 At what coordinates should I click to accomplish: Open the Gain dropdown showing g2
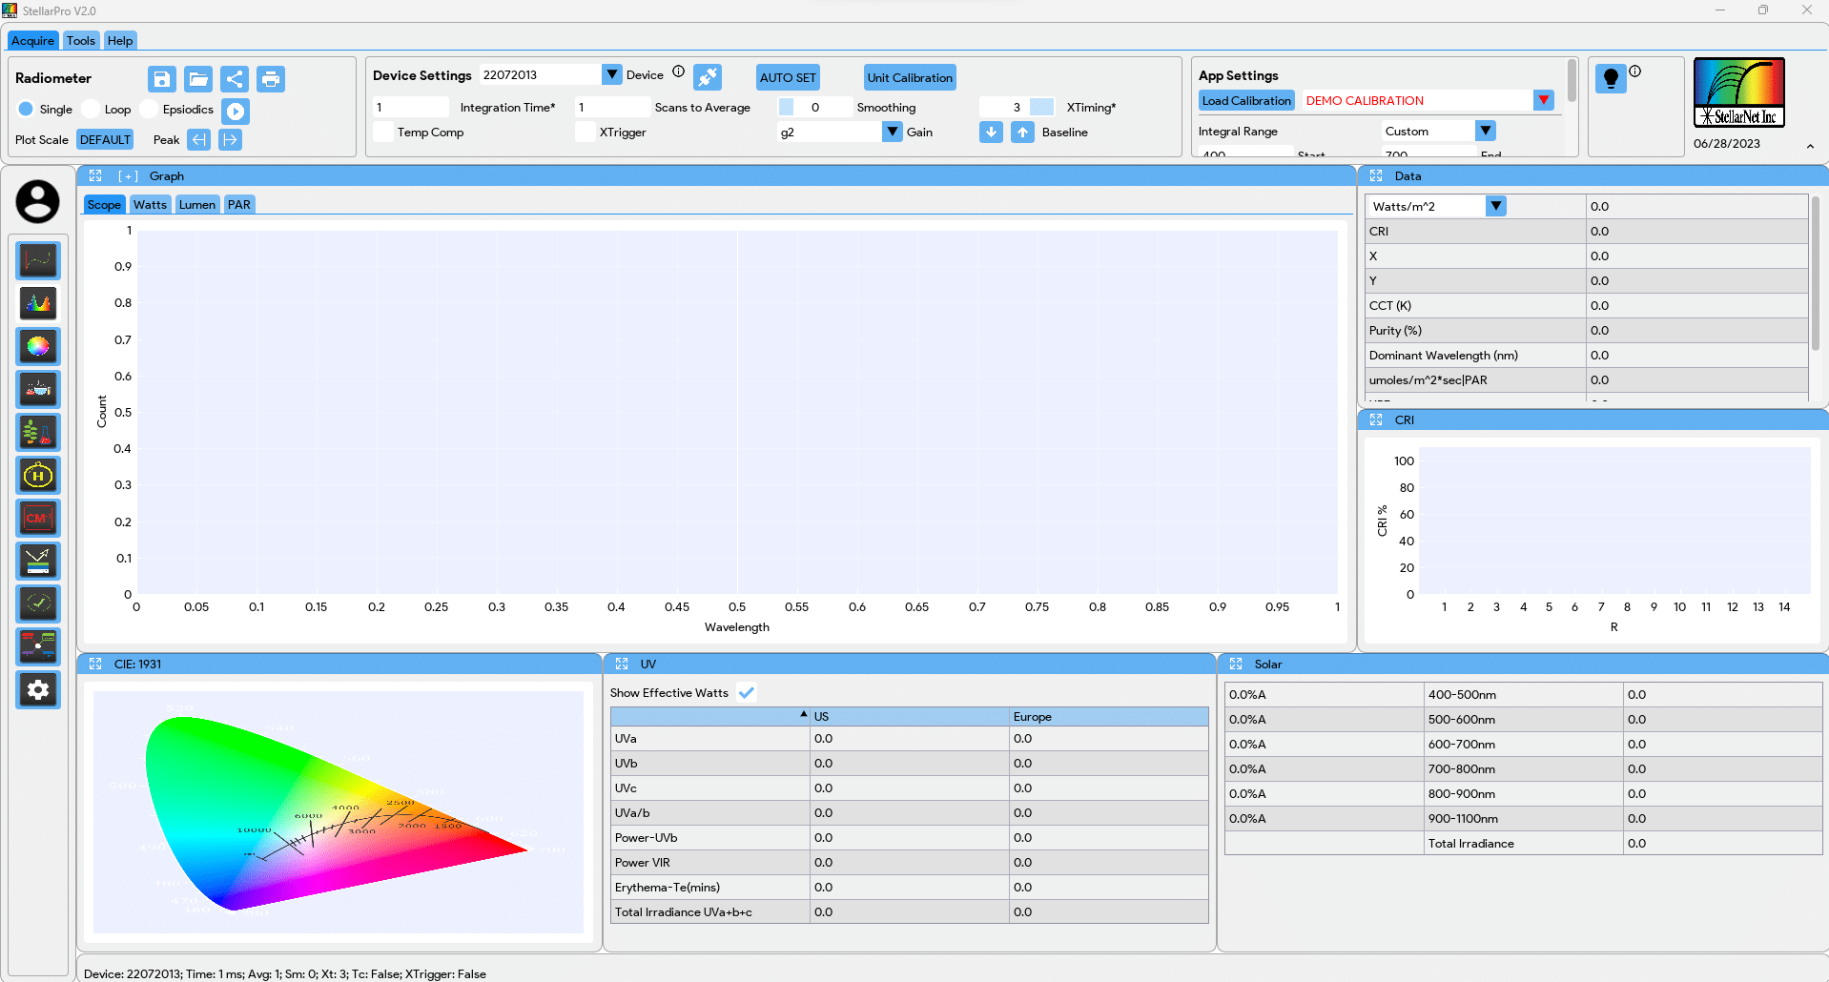tap(892, 133)
